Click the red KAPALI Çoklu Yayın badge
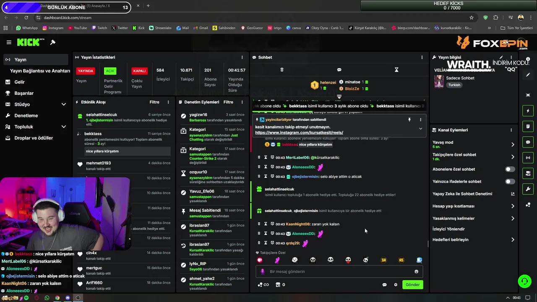Screen dimensions: 537x302 [x=139, y=71]
